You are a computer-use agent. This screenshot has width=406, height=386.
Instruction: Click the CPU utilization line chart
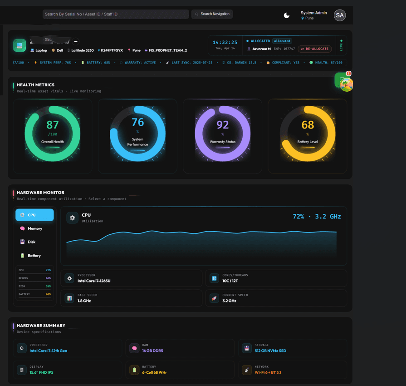click(201, 244)
